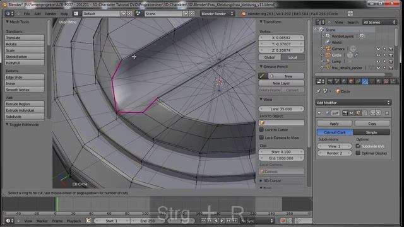
Task: Click New Layer in Grease Pencil
Action: pyautogui.click(x=282, y=83)
